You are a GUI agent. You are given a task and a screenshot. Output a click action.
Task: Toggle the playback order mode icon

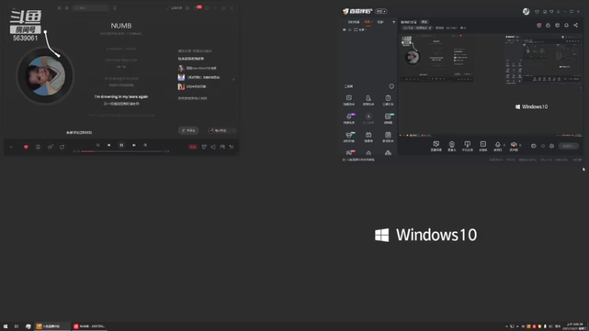98,145
